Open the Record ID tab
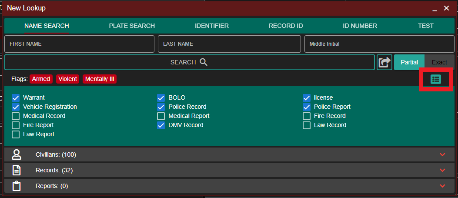This screenshot has height=198, width=458. 285,26
